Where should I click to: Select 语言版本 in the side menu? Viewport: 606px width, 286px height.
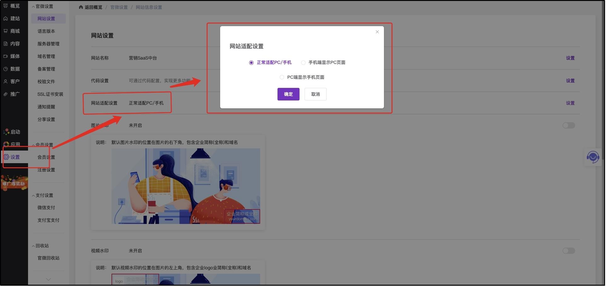[x=46, y=31]
